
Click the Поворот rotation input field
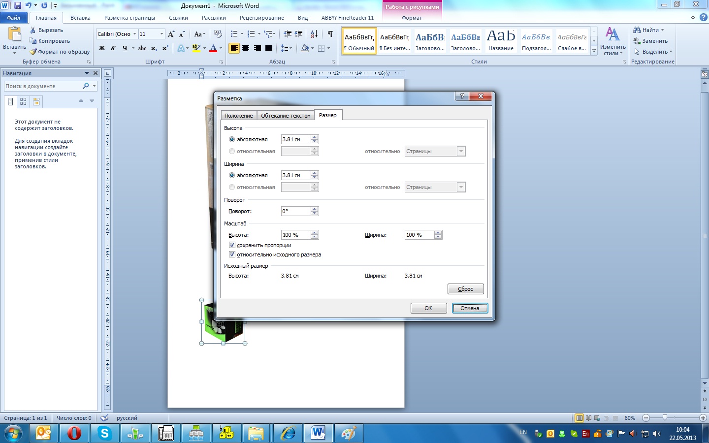(295, 211)
